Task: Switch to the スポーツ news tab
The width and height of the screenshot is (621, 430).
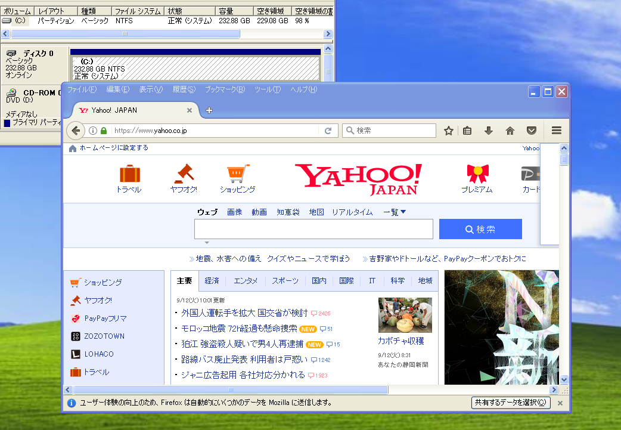Action: [285, 281]
